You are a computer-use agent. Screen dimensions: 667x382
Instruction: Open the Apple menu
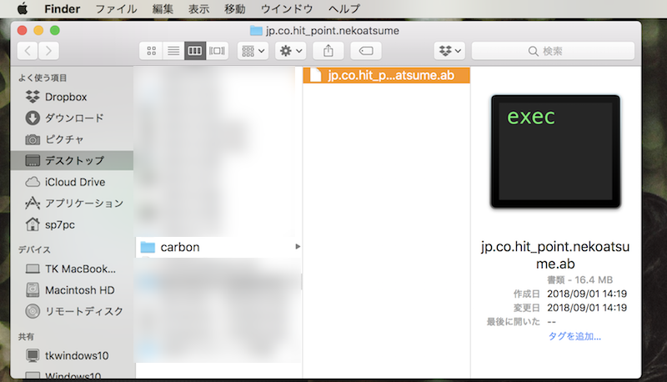[x=23, y=8]
